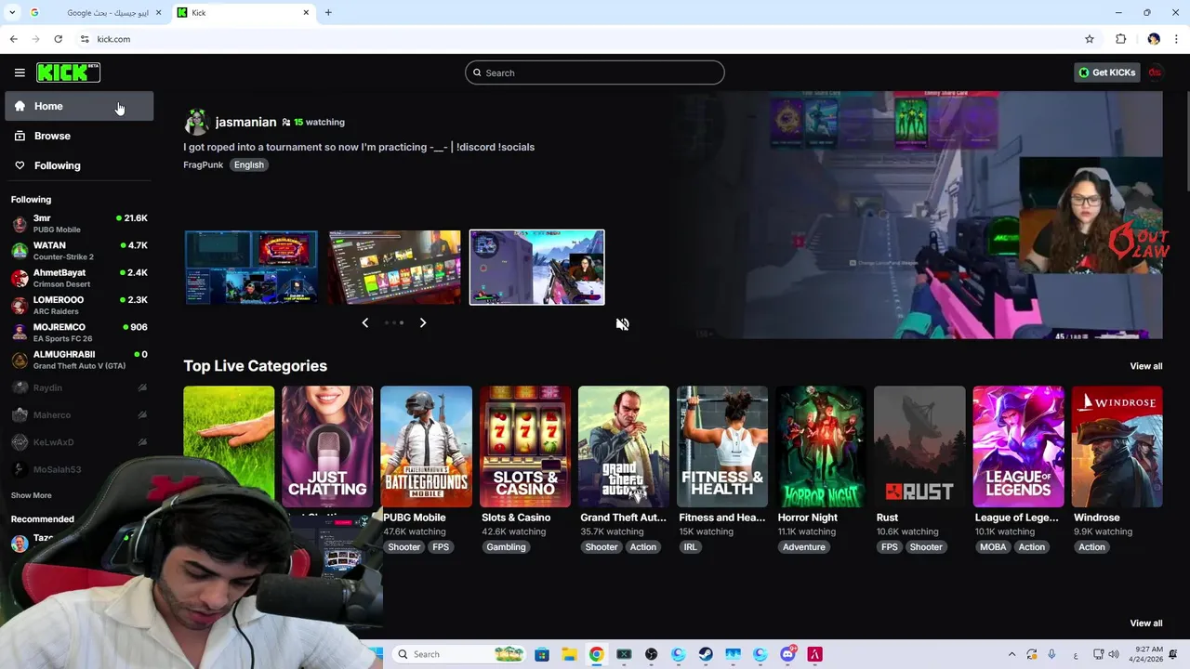
Task: Open jasmanian channel name link
Action: coord(245,122)
